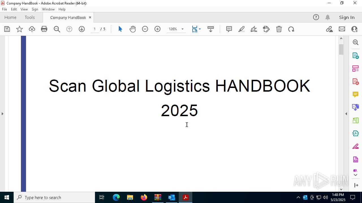Image resolution: width=362 pixels, height=203 pixels.
Task: Choose the Selection arrow tool
Action: [120, 29]
